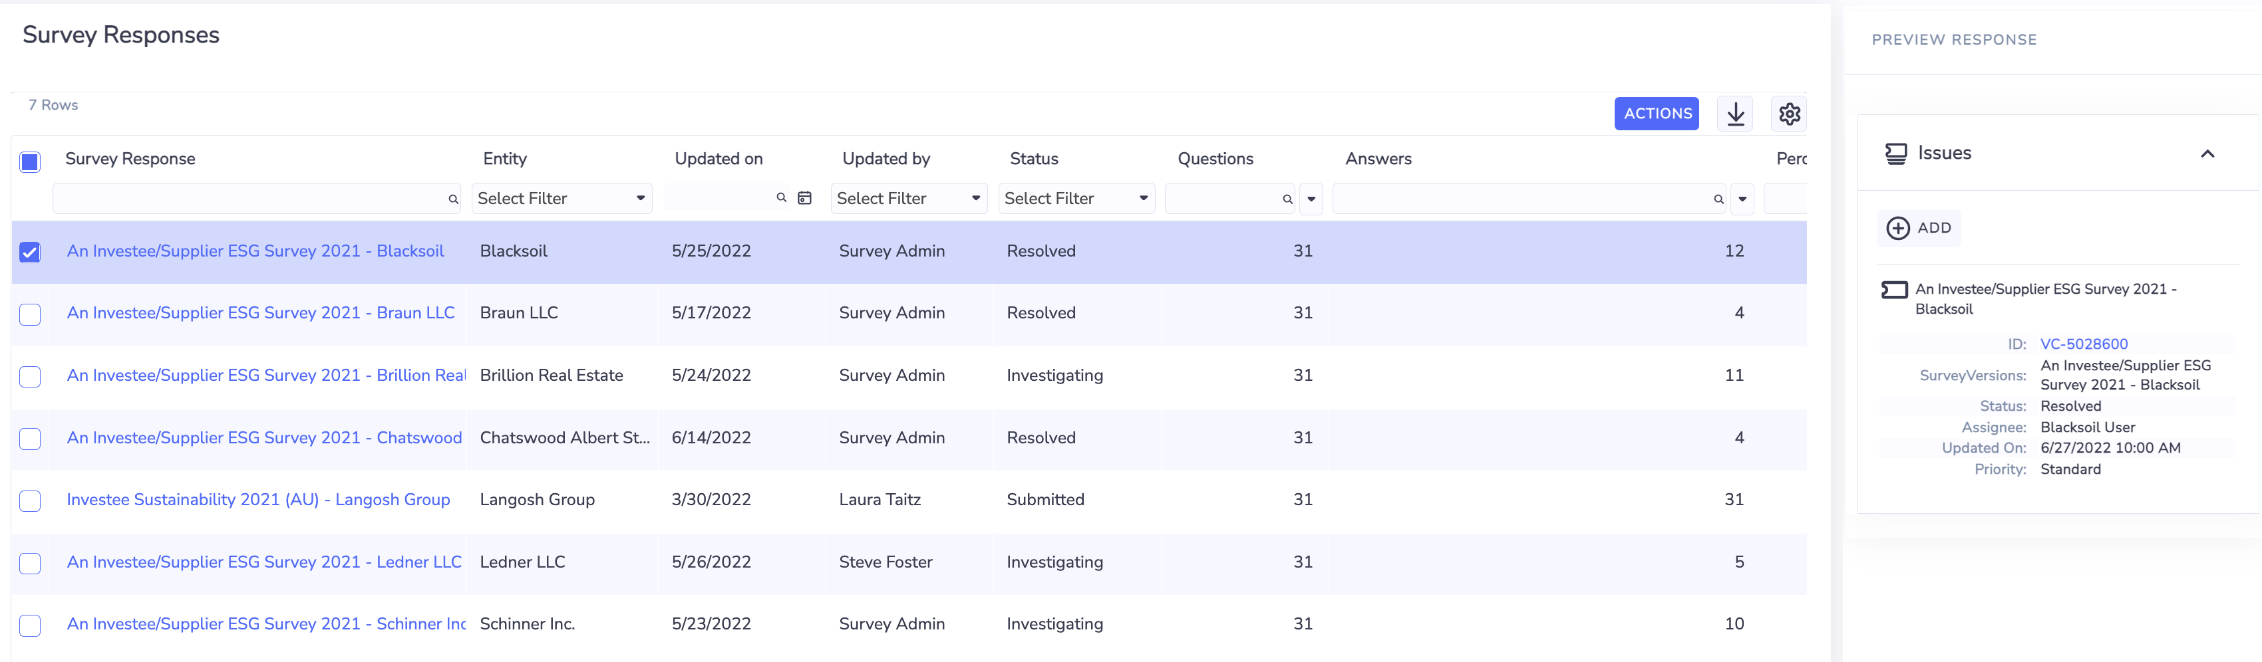Open Questions filter operator dropdown arrow
The image size is (2262, 662).
[x=1311, y=199]
